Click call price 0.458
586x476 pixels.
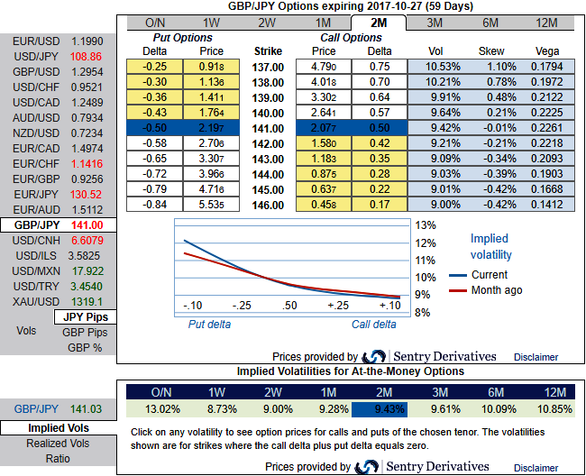pos(324,205)
